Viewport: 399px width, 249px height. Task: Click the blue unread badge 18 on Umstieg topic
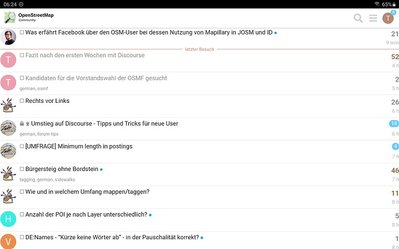point(394,124)
